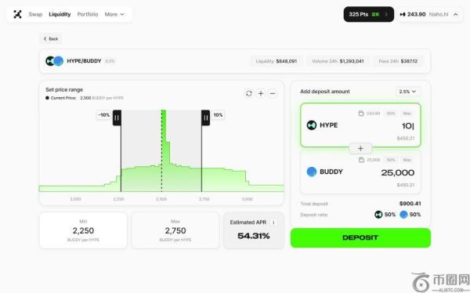Click the HYPE/BUDDY pair token icons
This screenshot has width=470, height=293.
coord(54,61)
